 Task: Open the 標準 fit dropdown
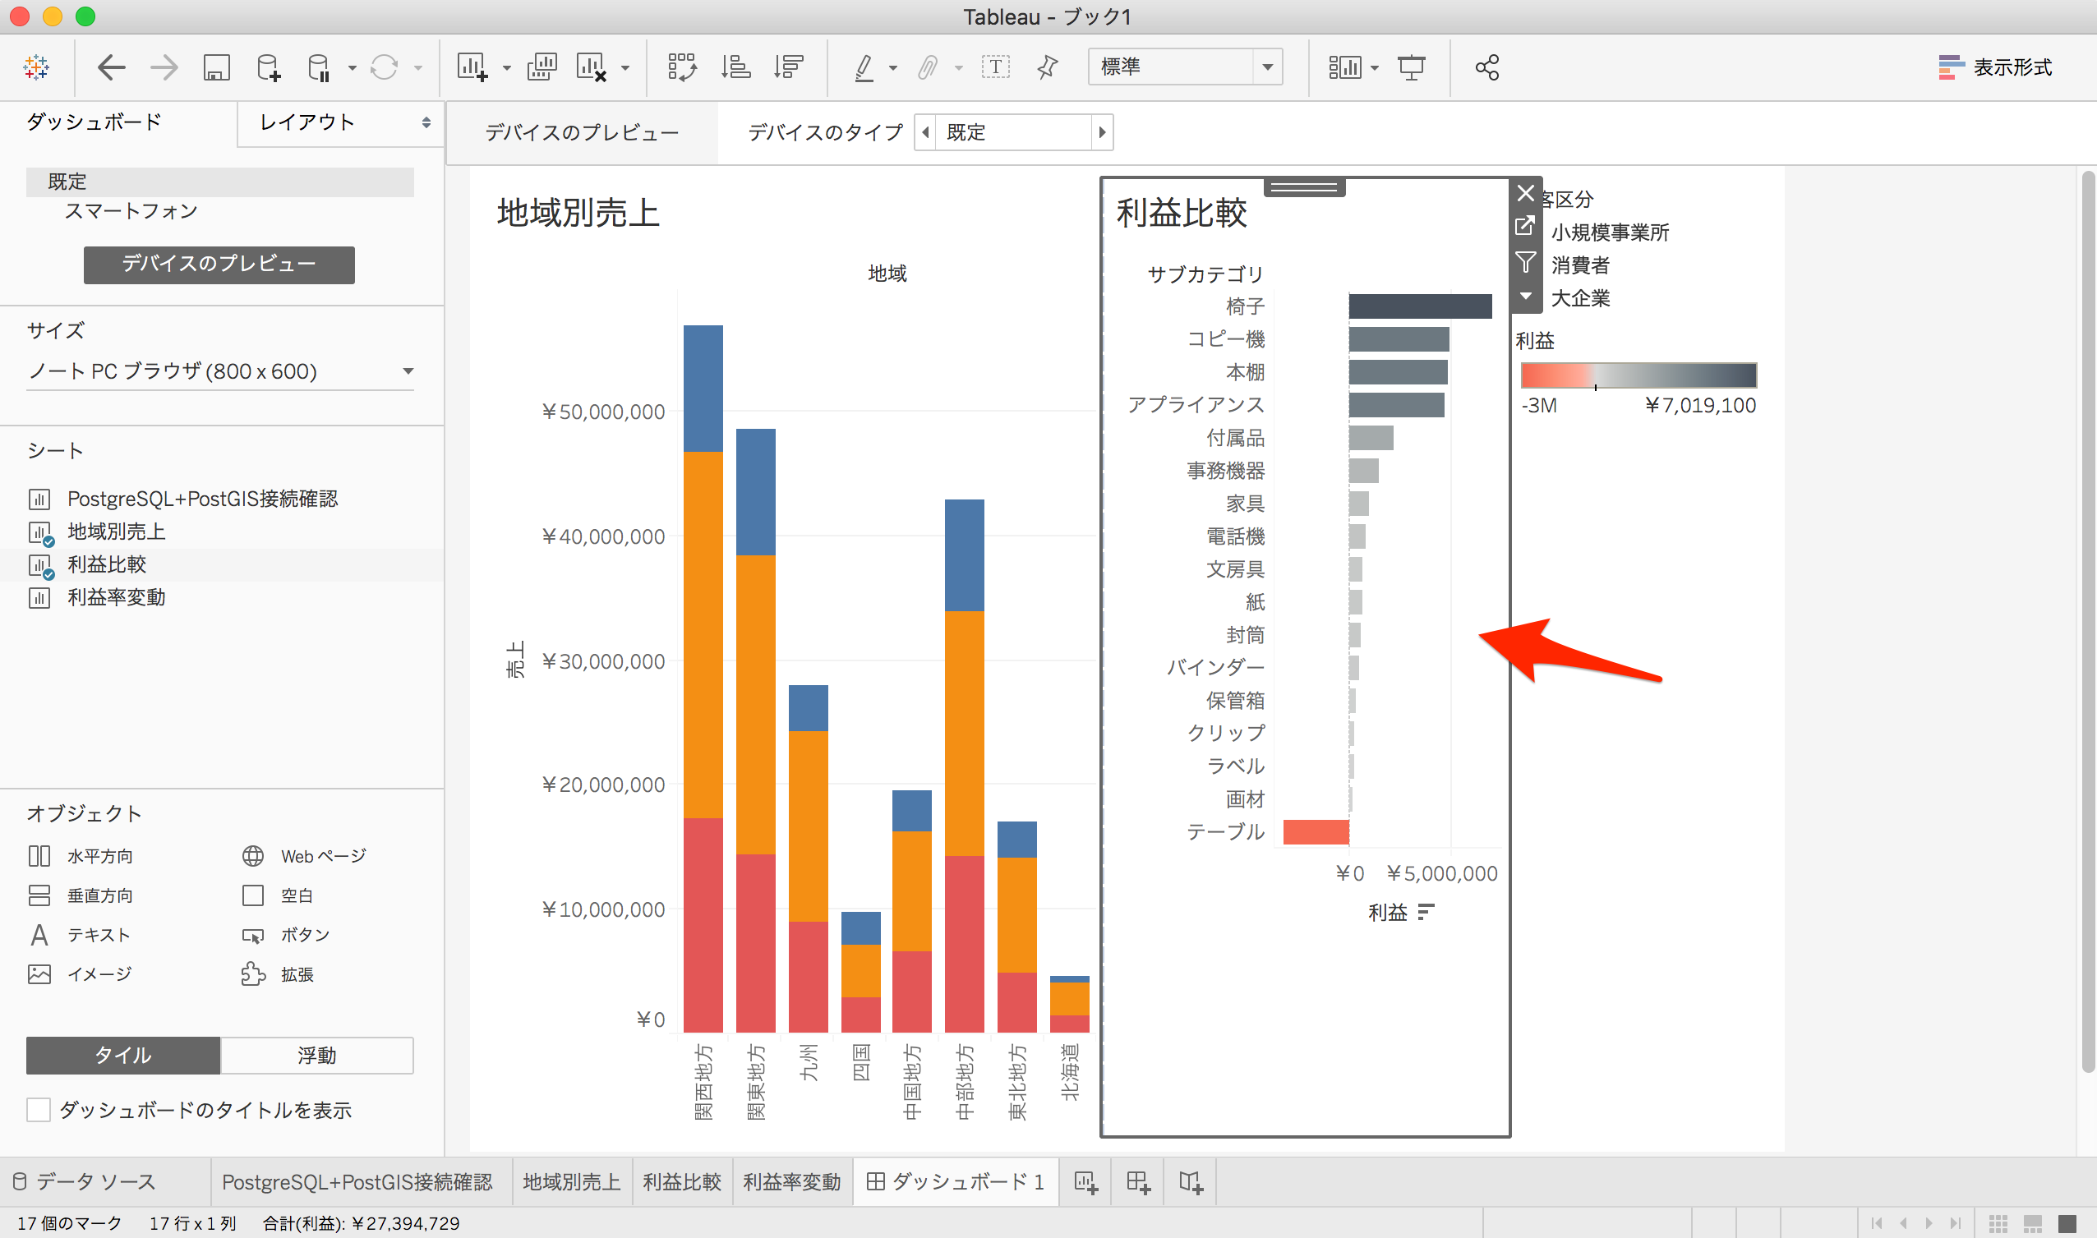click(x=1268, y=67)
